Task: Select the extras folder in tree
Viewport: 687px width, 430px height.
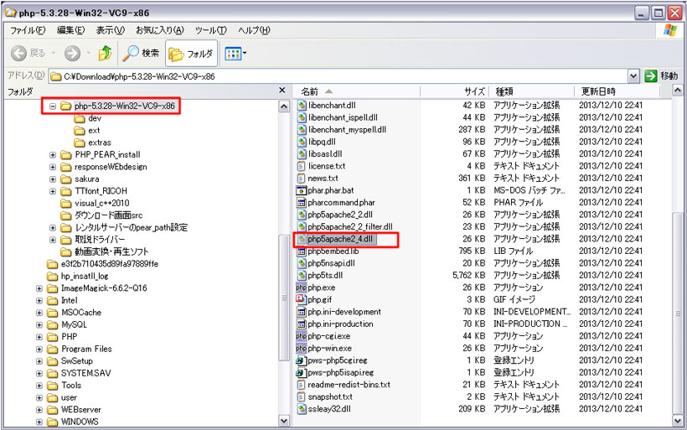Action: (x=92, y=142)
